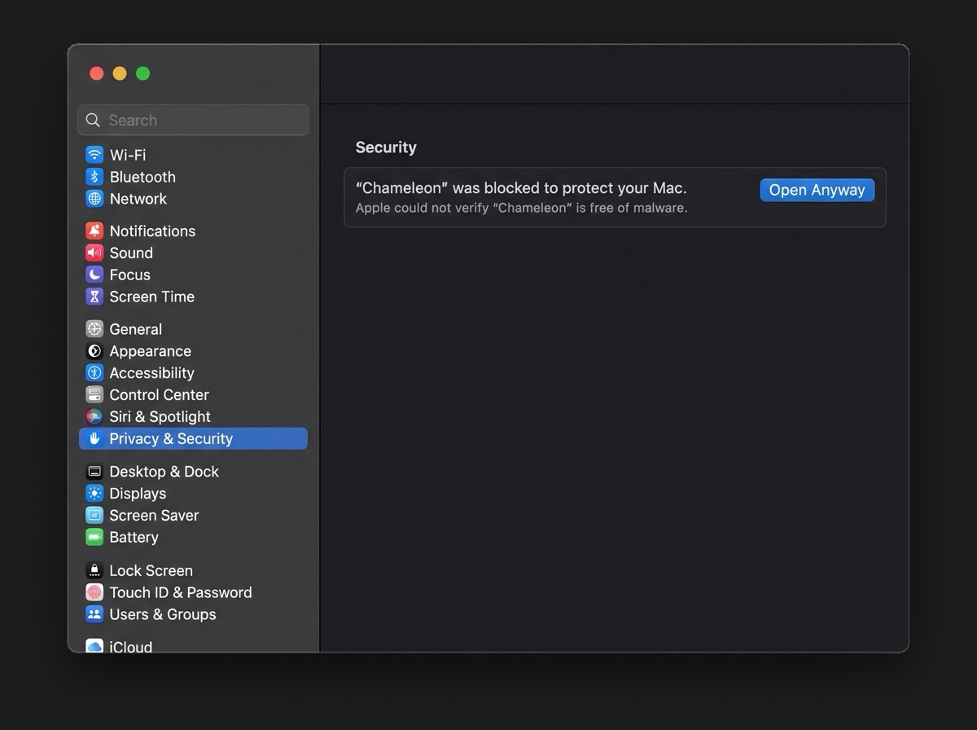The height and width of the screenshot is (730, 977).
Task: Click Open Anyway for Chameleon
Action: [817, 190]
